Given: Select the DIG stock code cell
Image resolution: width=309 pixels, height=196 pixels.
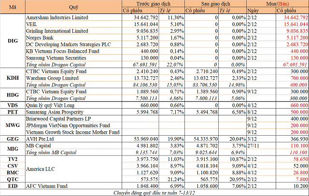Looking at the screenshot, I should [x=13, y=41].
